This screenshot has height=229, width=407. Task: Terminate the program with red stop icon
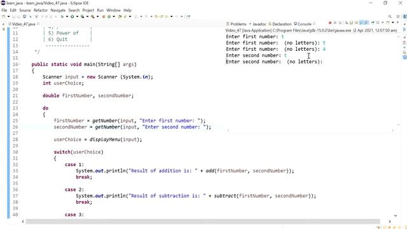330,23
